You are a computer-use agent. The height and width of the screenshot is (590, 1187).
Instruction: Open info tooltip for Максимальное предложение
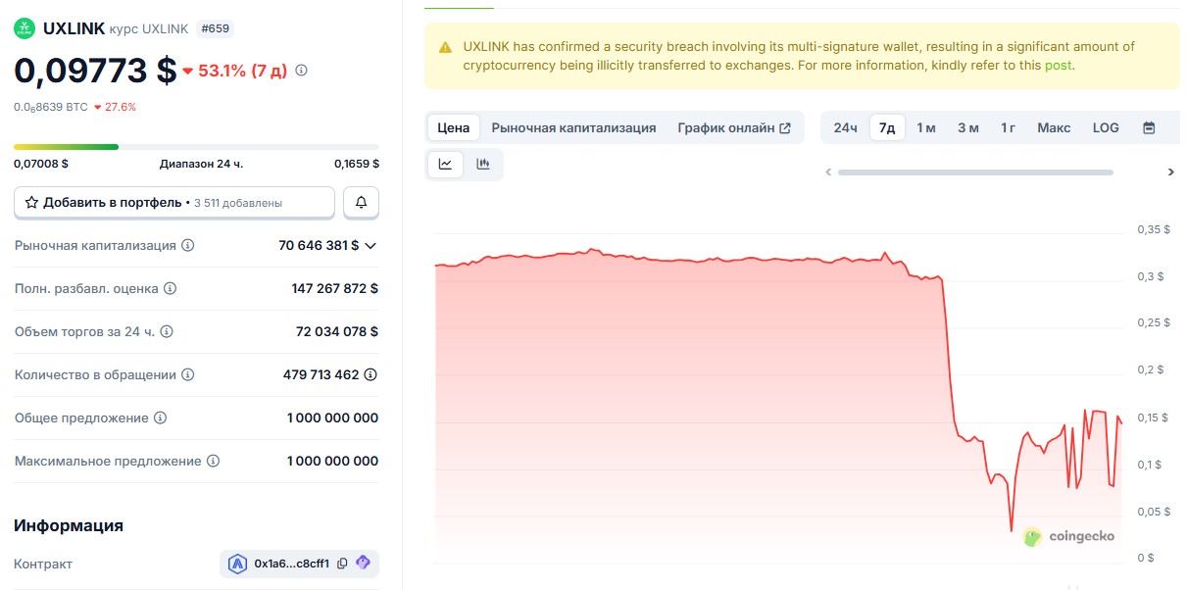click(x=213, y=462)
